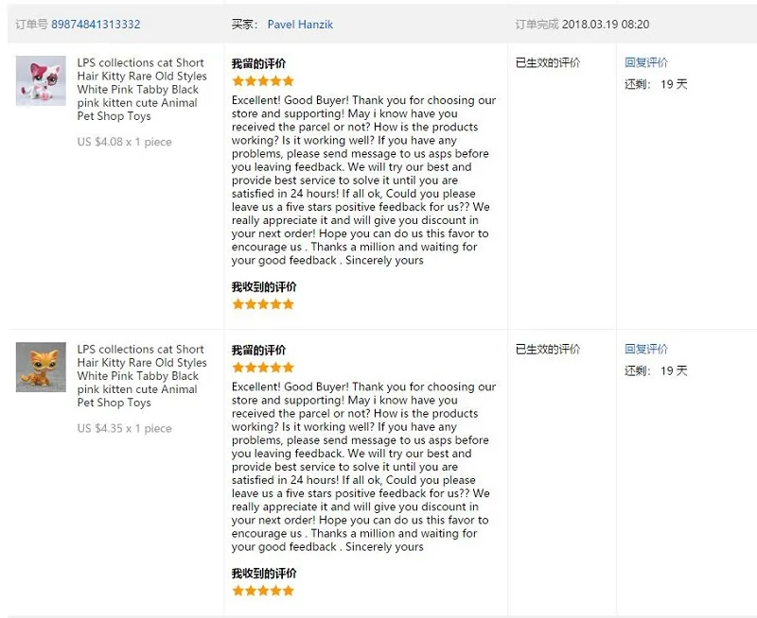Click the white pink cat product thumbnail
This screenshot has height=618, width=757.
41,80
